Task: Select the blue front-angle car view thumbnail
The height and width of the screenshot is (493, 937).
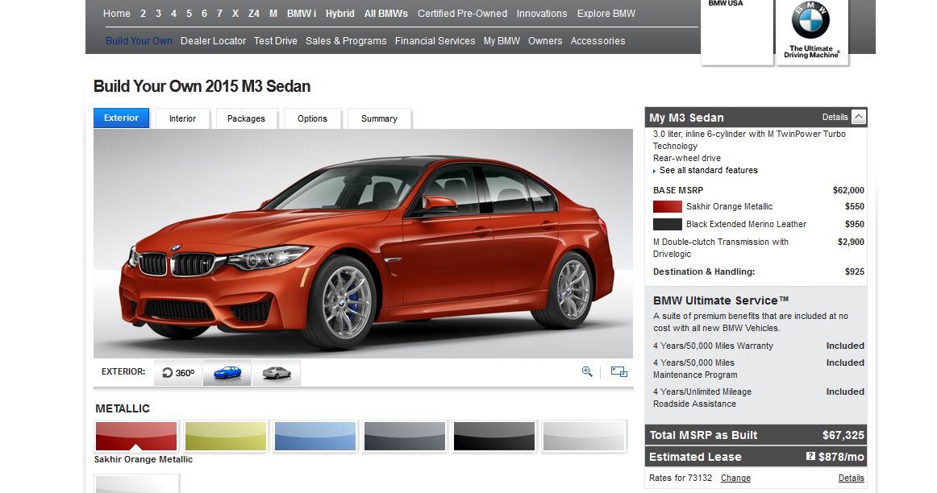Action: 227,373
